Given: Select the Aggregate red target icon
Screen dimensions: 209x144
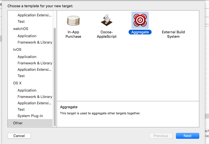Looking at the screenshot, I should (x=140, y=20).
